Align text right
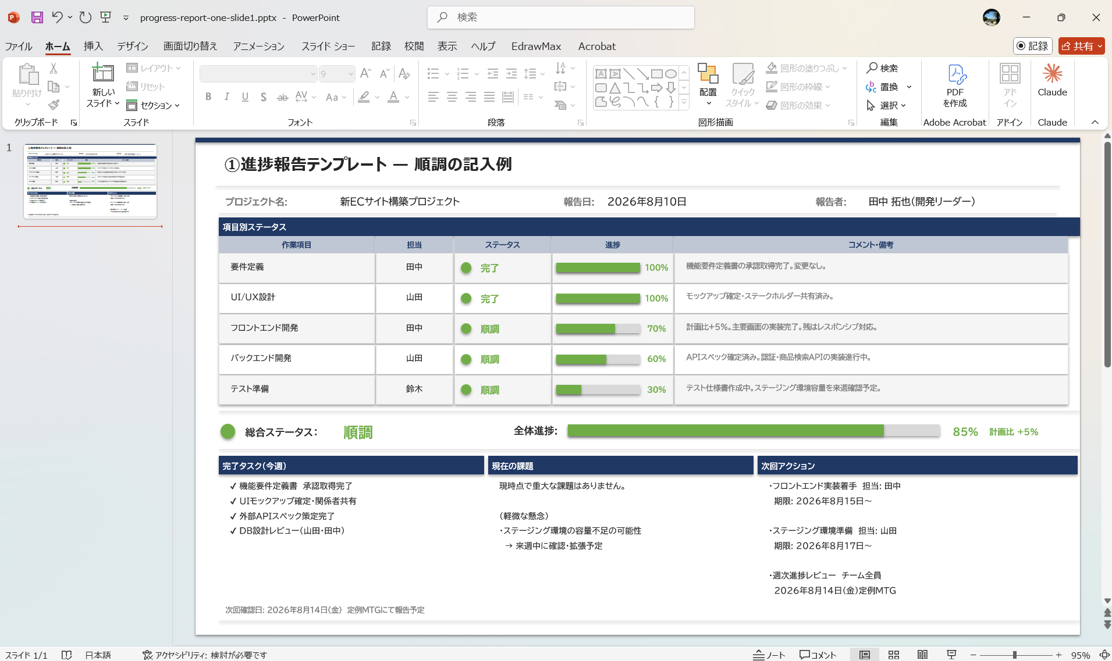 [470, 97]
